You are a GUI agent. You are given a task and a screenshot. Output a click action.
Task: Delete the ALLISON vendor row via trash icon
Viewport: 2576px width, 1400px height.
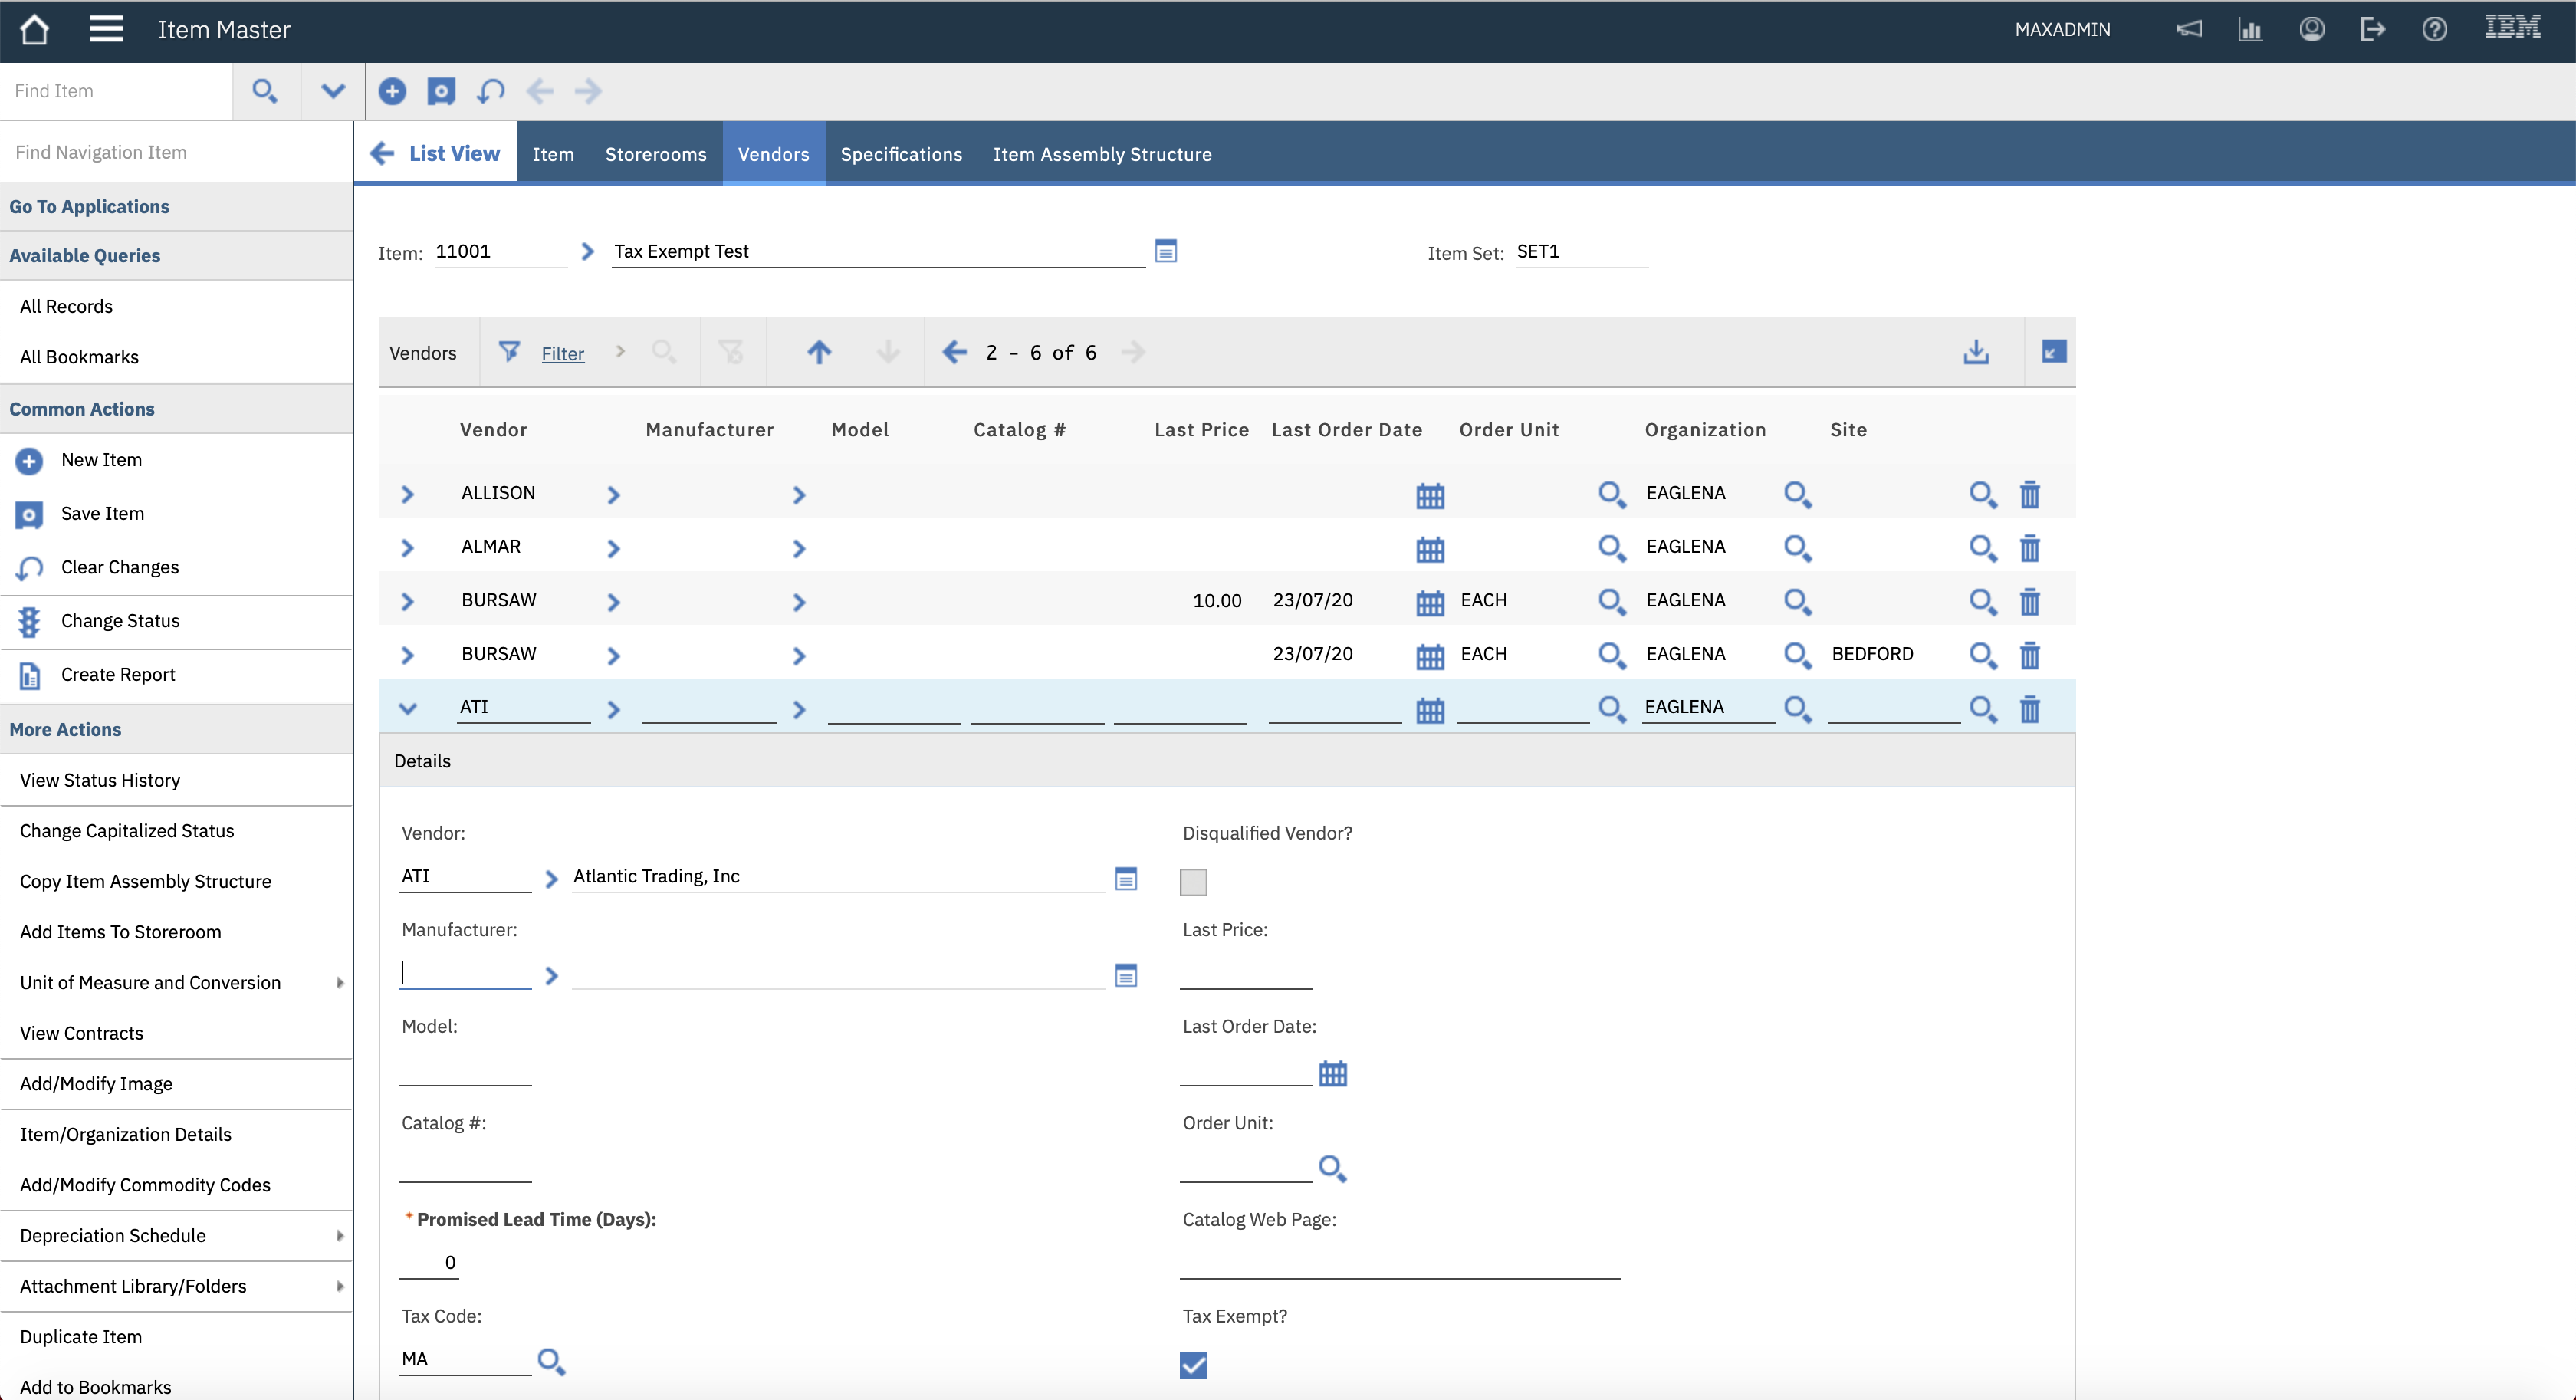2029,494
